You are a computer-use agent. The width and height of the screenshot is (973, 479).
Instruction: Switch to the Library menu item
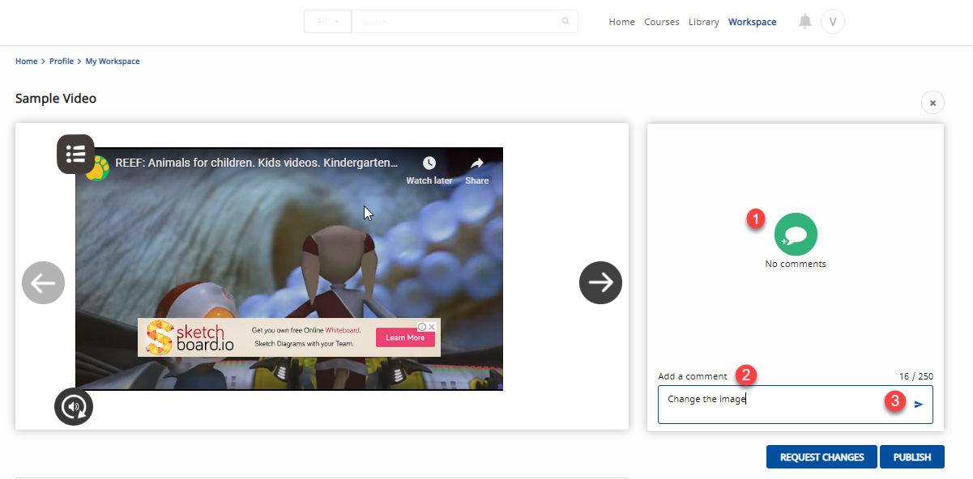click(703, 22)
